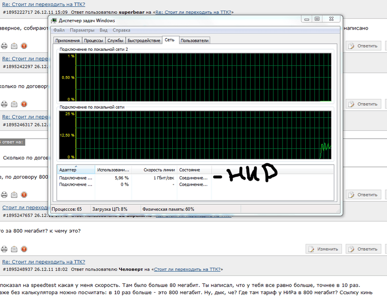Open post title link above #1895246317
This screenshot has width=387, height=296.
25,117
